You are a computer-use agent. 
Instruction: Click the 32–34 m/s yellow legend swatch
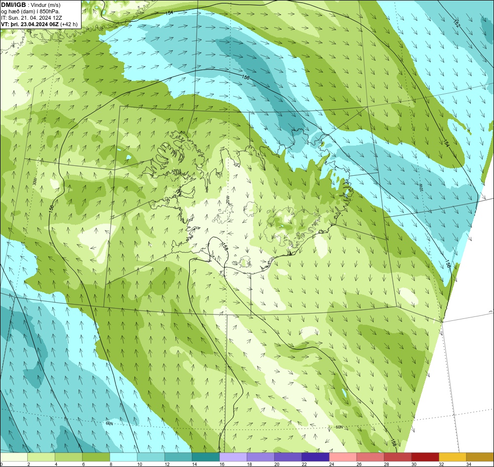pos(453,457)
